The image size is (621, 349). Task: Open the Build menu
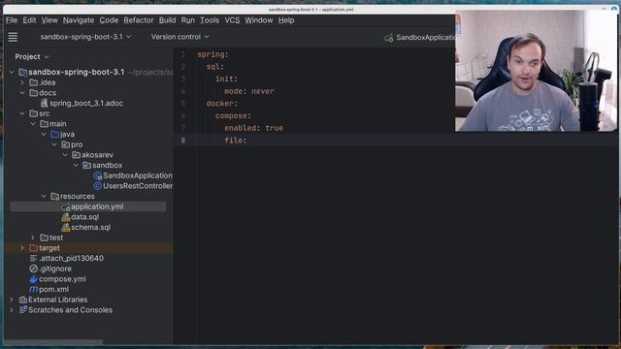(x=167, y=20)
